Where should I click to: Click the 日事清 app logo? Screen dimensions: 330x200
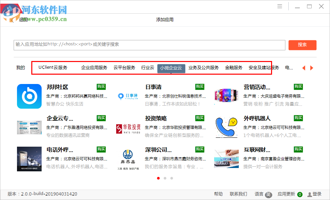[128, 96]
